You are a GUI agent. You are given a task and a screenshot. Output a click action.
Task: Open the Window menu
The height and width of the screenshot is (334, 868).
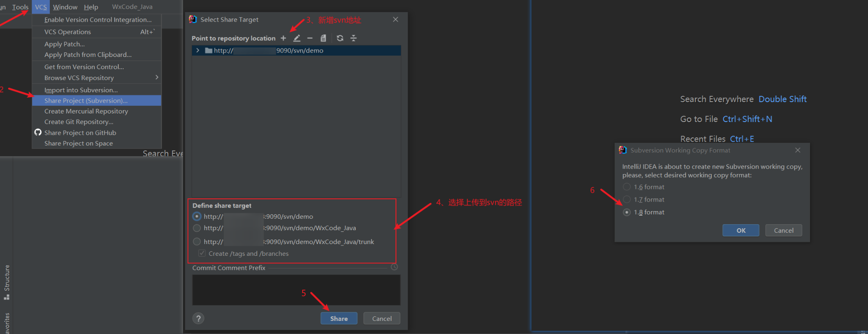click(65, 7)
